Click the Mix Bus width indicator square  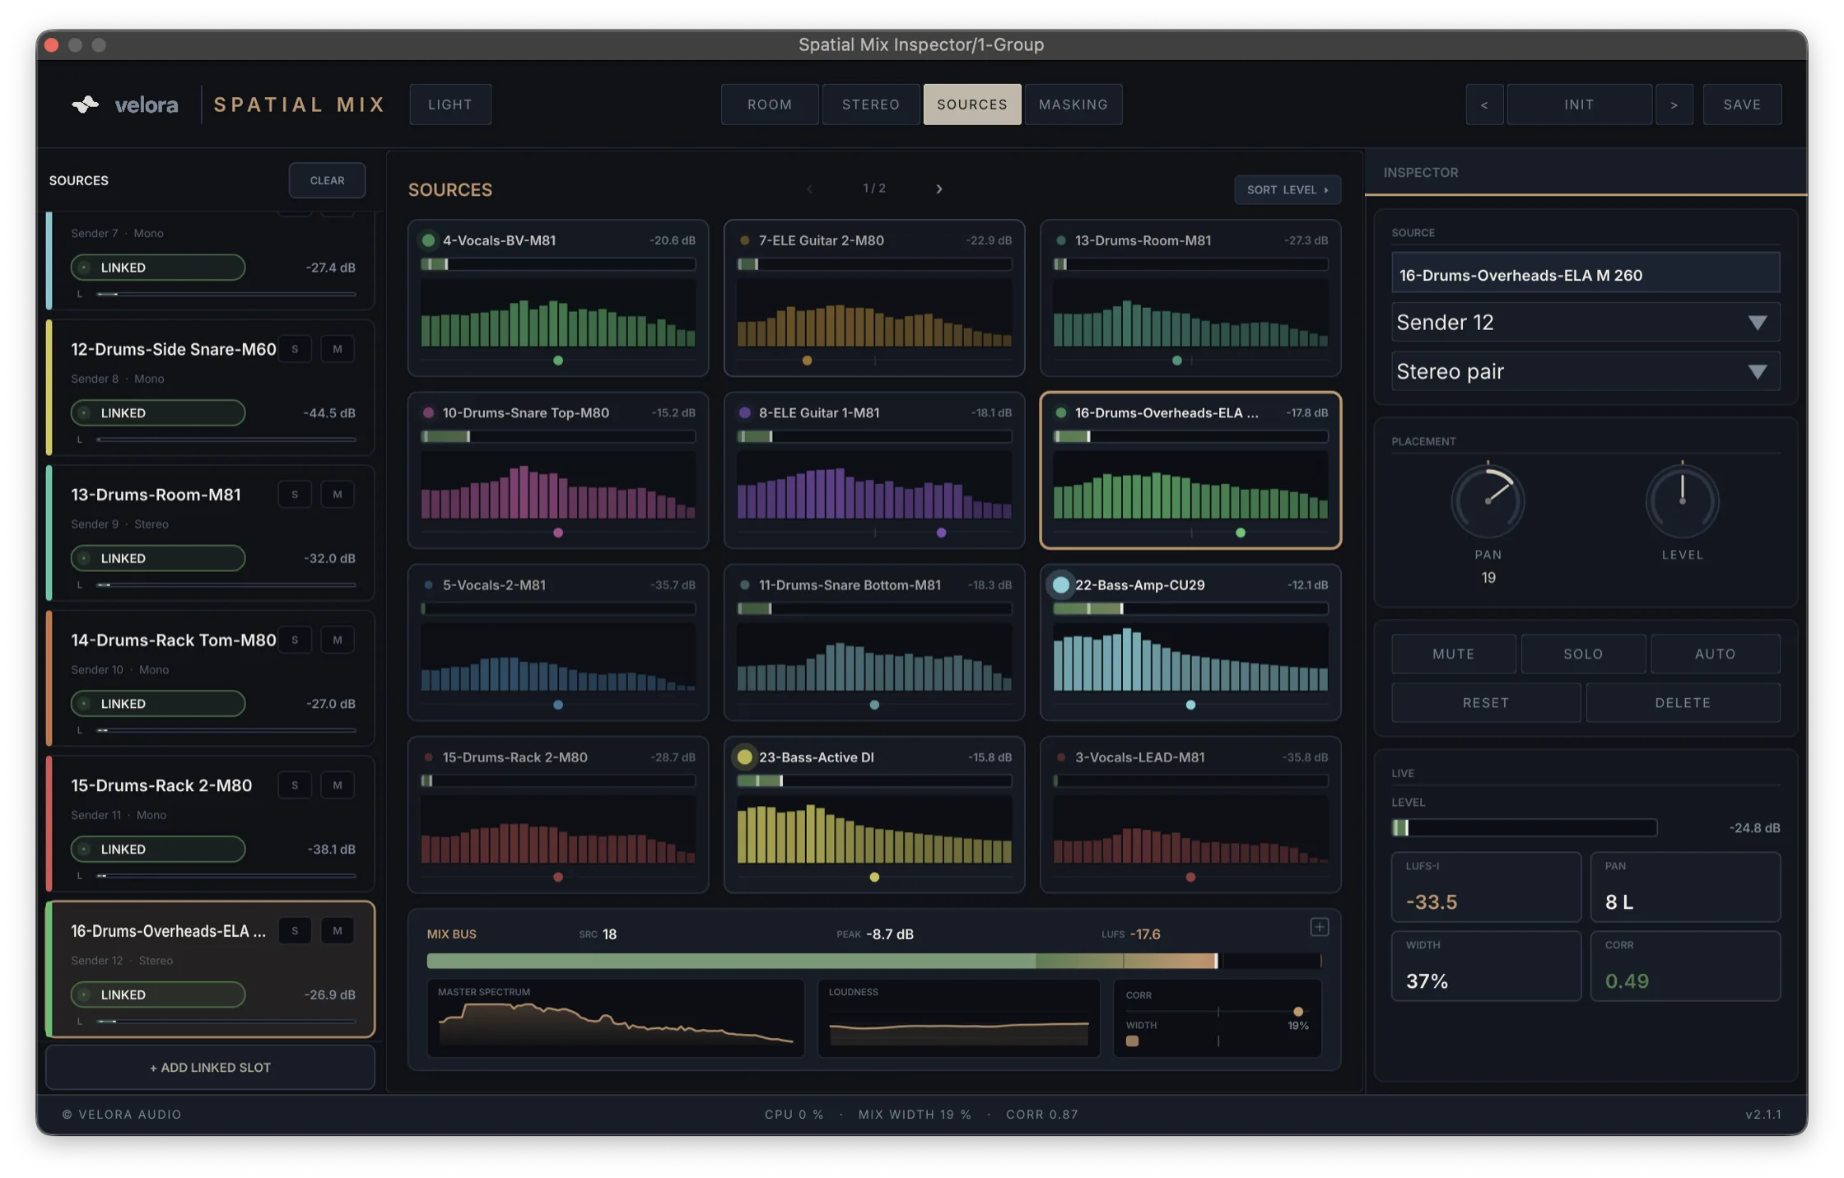point(1132,1041)
